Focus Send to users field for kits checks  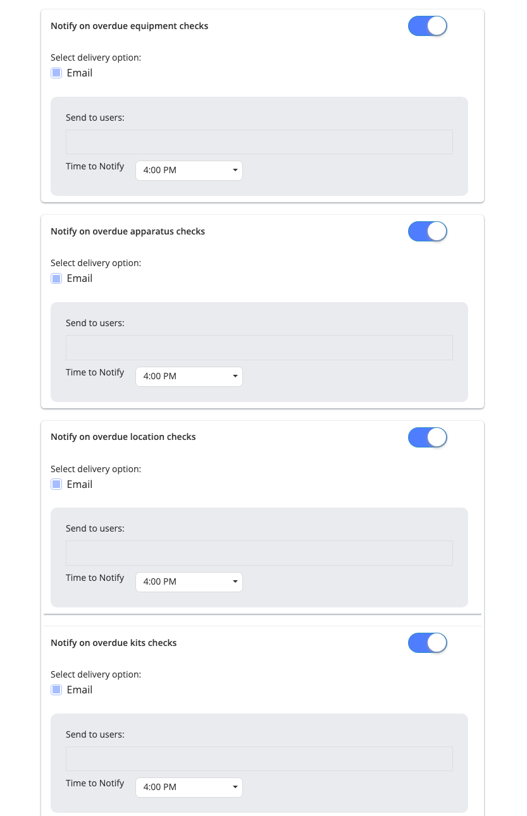259,758
